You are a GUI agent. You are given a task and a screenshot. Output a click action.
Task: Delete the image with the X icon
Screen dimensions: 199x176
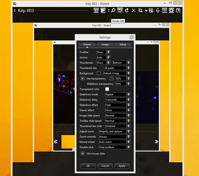click(x=134, y=10)
